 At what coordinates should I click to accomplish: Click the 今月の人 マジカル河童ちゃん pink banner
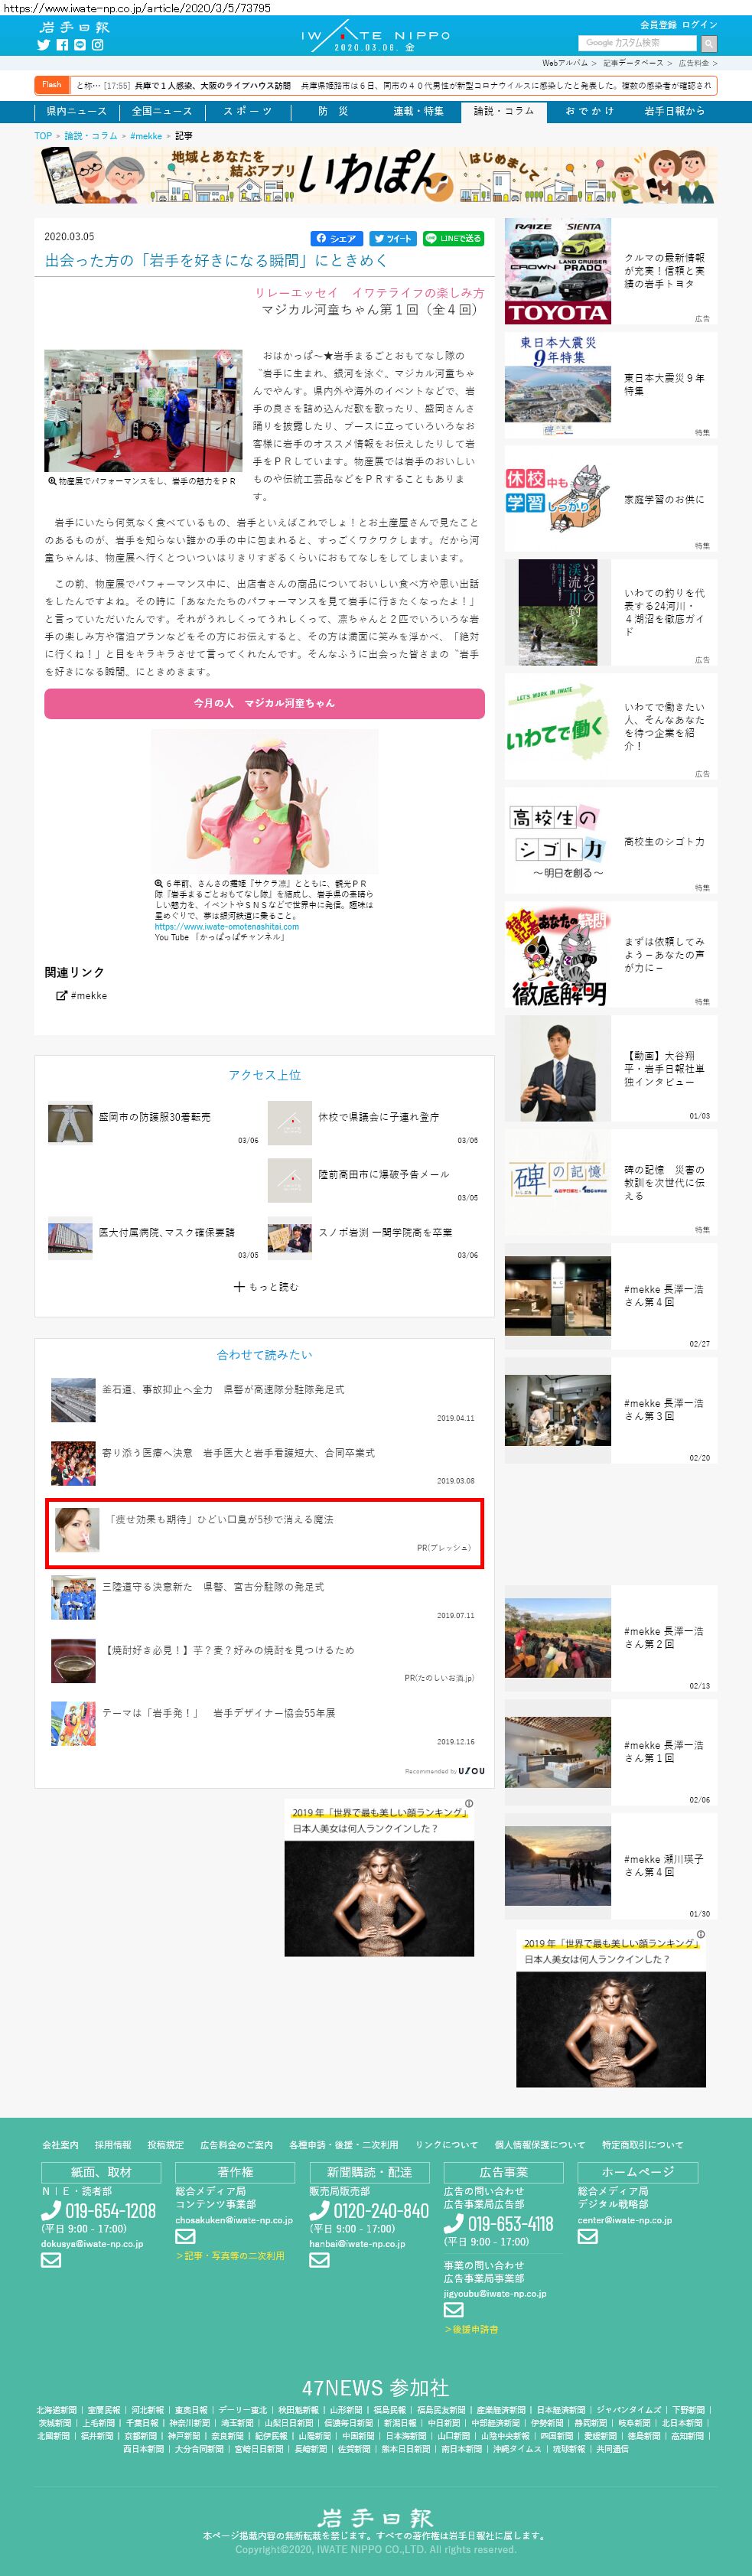pyautogui.click(x=264, y=703)
